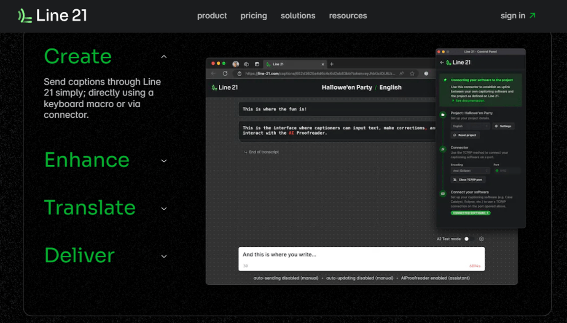The width and height of the screenshot is (567, 323).
Task: Select the Line 21 browser tab
Action: [295, 64]
